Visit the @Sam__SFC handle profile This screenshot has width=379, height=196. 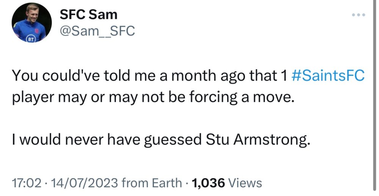97,31
